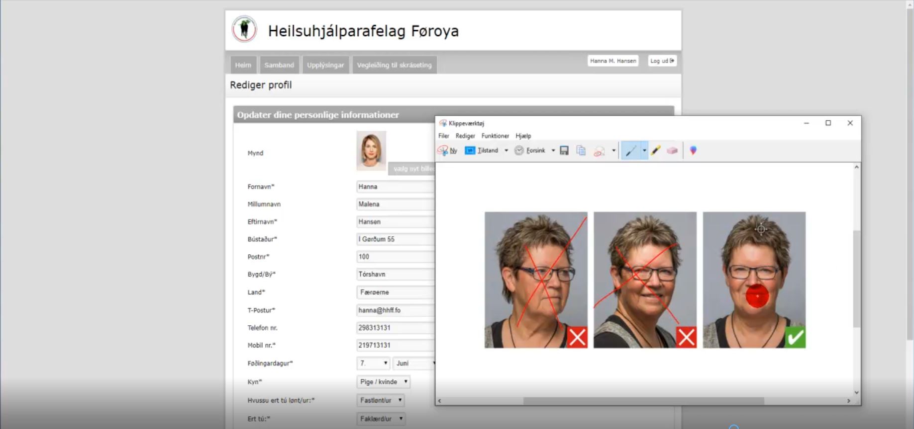Click the Land input field
Viewport: 914px width, 429px height.
coord(396,292)
